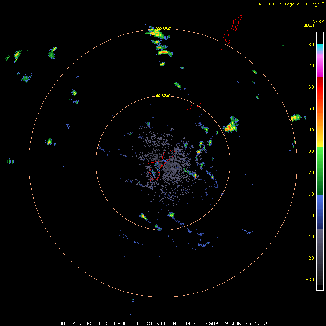
Task: Click the 50 NMI range ring label
Action: (163, 96)
